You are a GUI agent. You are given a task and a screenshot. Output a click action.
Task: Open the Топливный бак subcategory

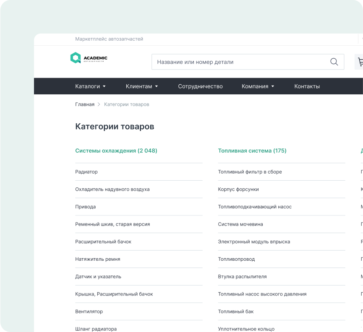(235, 311)
